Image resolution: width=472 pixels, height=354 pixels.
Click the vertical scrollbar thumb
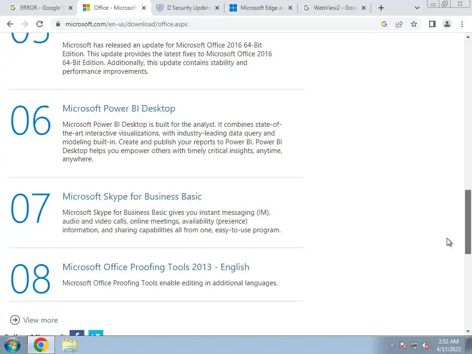(468, 222)
